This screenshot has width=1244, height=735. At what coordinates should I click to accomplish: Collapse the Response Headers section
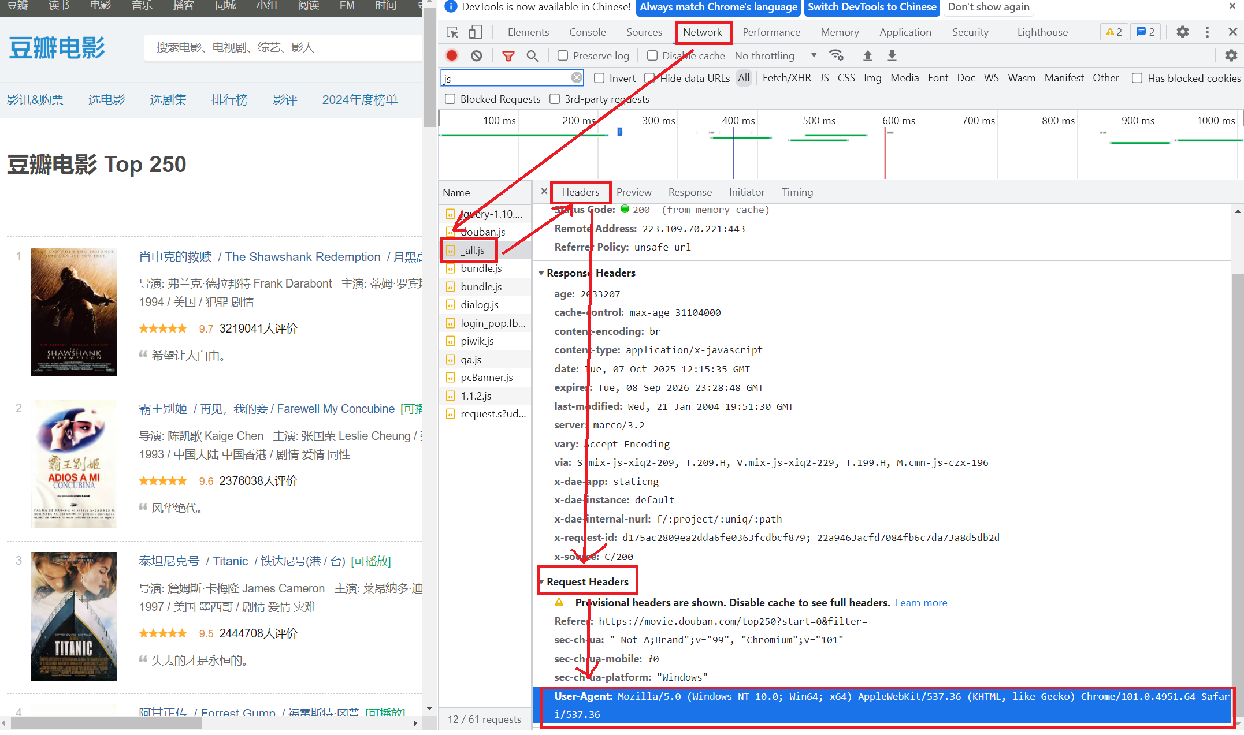tap(541, 273)
